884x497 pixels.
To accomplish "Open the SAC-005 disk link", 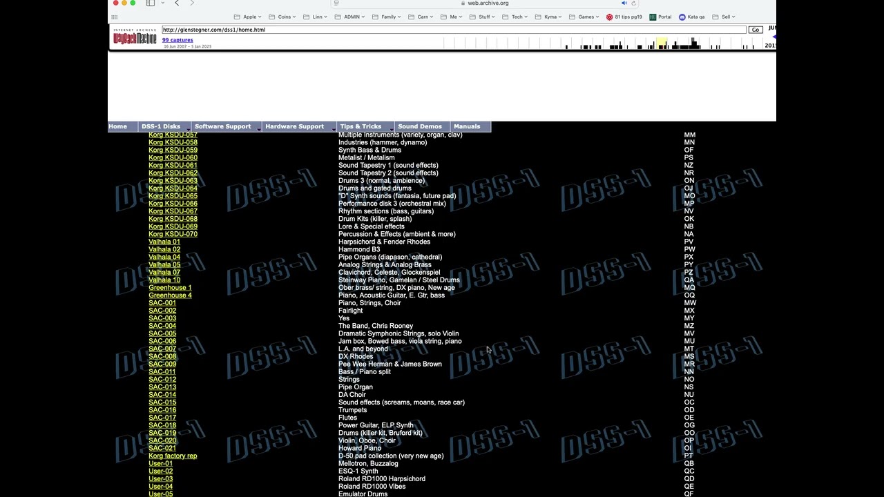I will point(162,333).
